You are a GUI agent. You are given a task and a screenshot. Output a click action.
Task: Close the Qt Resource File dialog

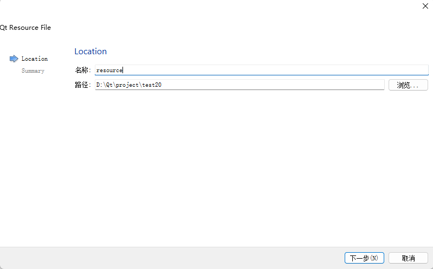coord(425,6)
